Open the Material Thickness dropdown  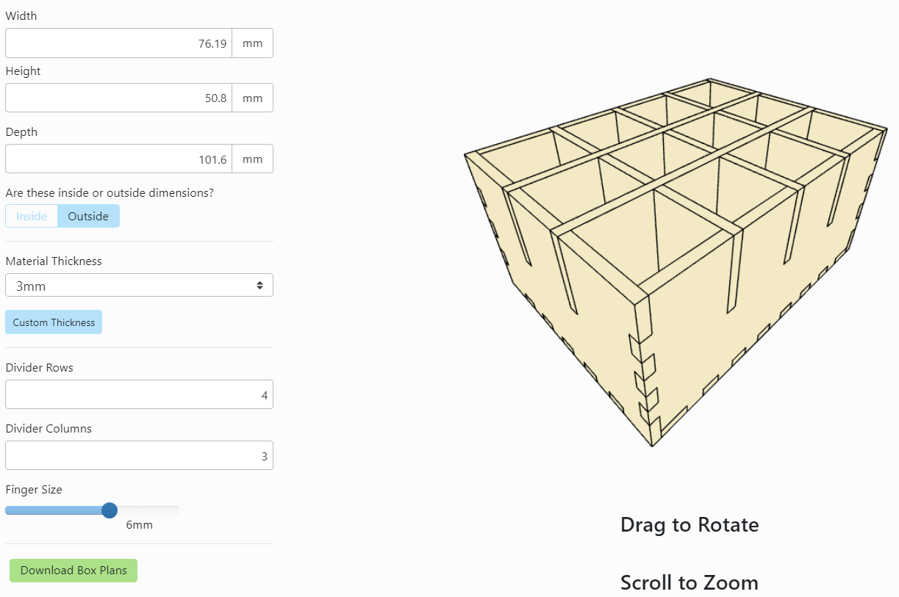click(x=139, y=286)
